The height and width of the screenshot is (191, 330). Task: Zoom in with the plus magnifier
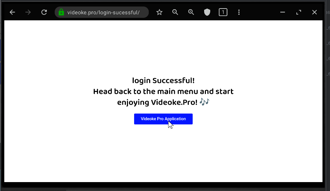click(x=191, y=12)
